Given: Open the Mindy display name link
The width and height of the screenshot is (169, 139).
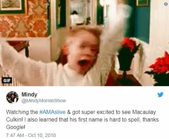Looking at the screenshot, I should [29, 94].
